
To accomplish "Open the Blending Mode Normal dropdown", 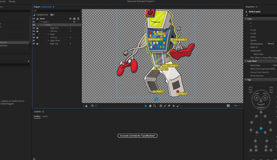I will [x=272, y=44].
